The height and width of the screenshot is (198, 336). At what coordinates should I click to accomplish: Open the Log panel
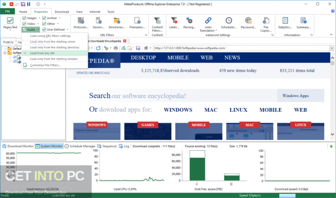point(124,146)
